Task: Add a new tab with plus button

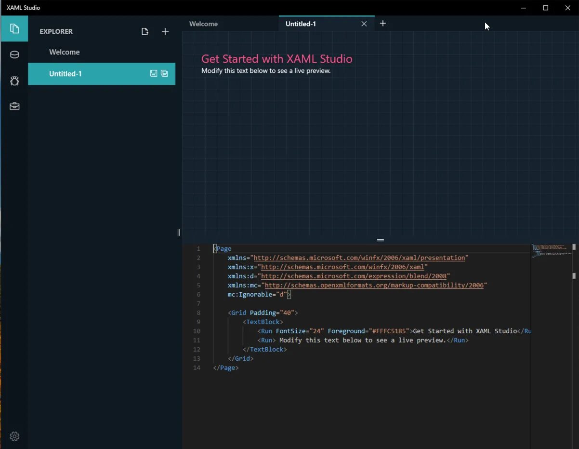Action: [x=383, y=23]
